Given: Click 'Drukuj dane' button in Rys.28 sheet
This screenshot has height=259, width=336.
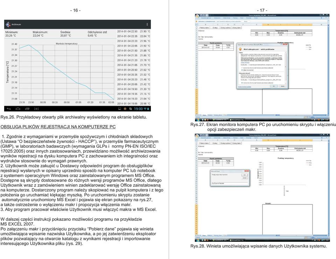Looking at the screenshot, I should 237,143.
